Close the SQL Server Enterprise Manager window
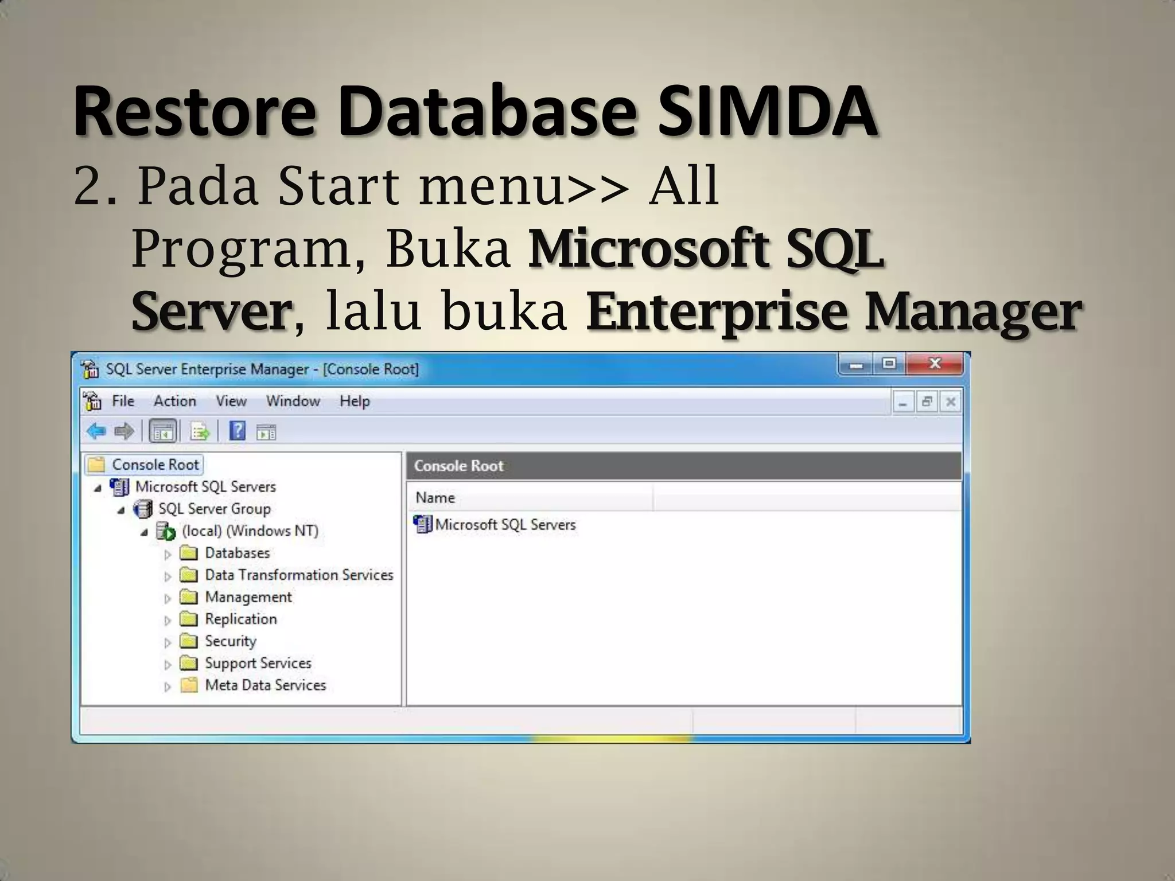 point(935,364)
